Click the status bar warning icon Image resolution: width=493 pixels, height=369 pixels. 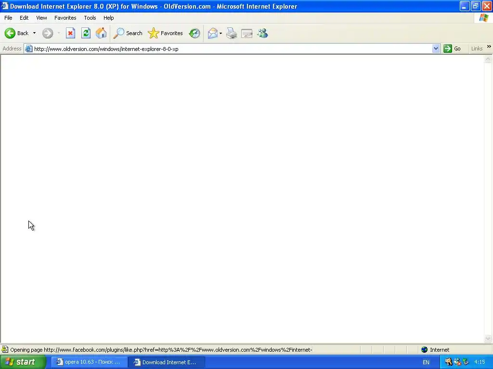point(5,349)
